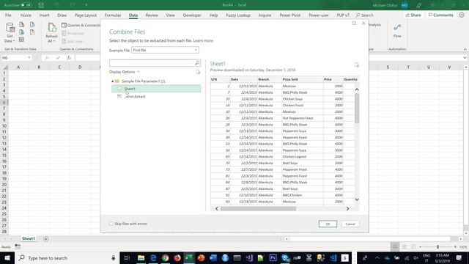
Task: Confirm with the OK button
Action: (328, 224)
